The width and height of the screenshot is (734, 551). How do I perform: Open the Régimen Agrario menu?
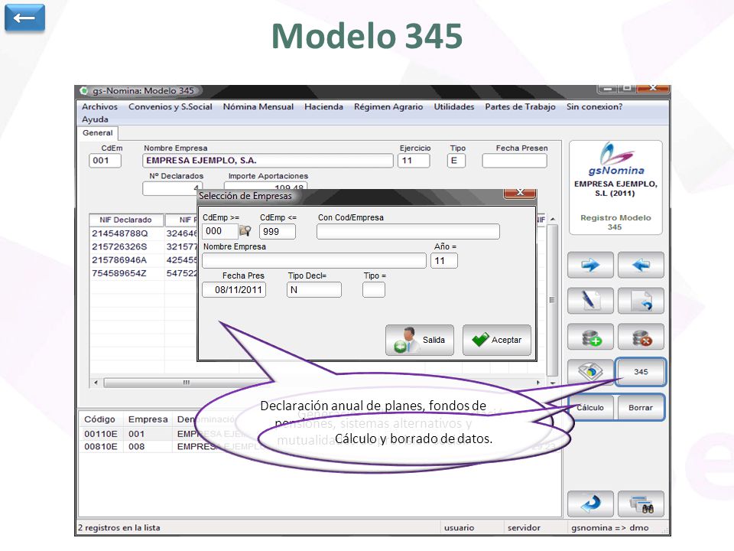388,107
